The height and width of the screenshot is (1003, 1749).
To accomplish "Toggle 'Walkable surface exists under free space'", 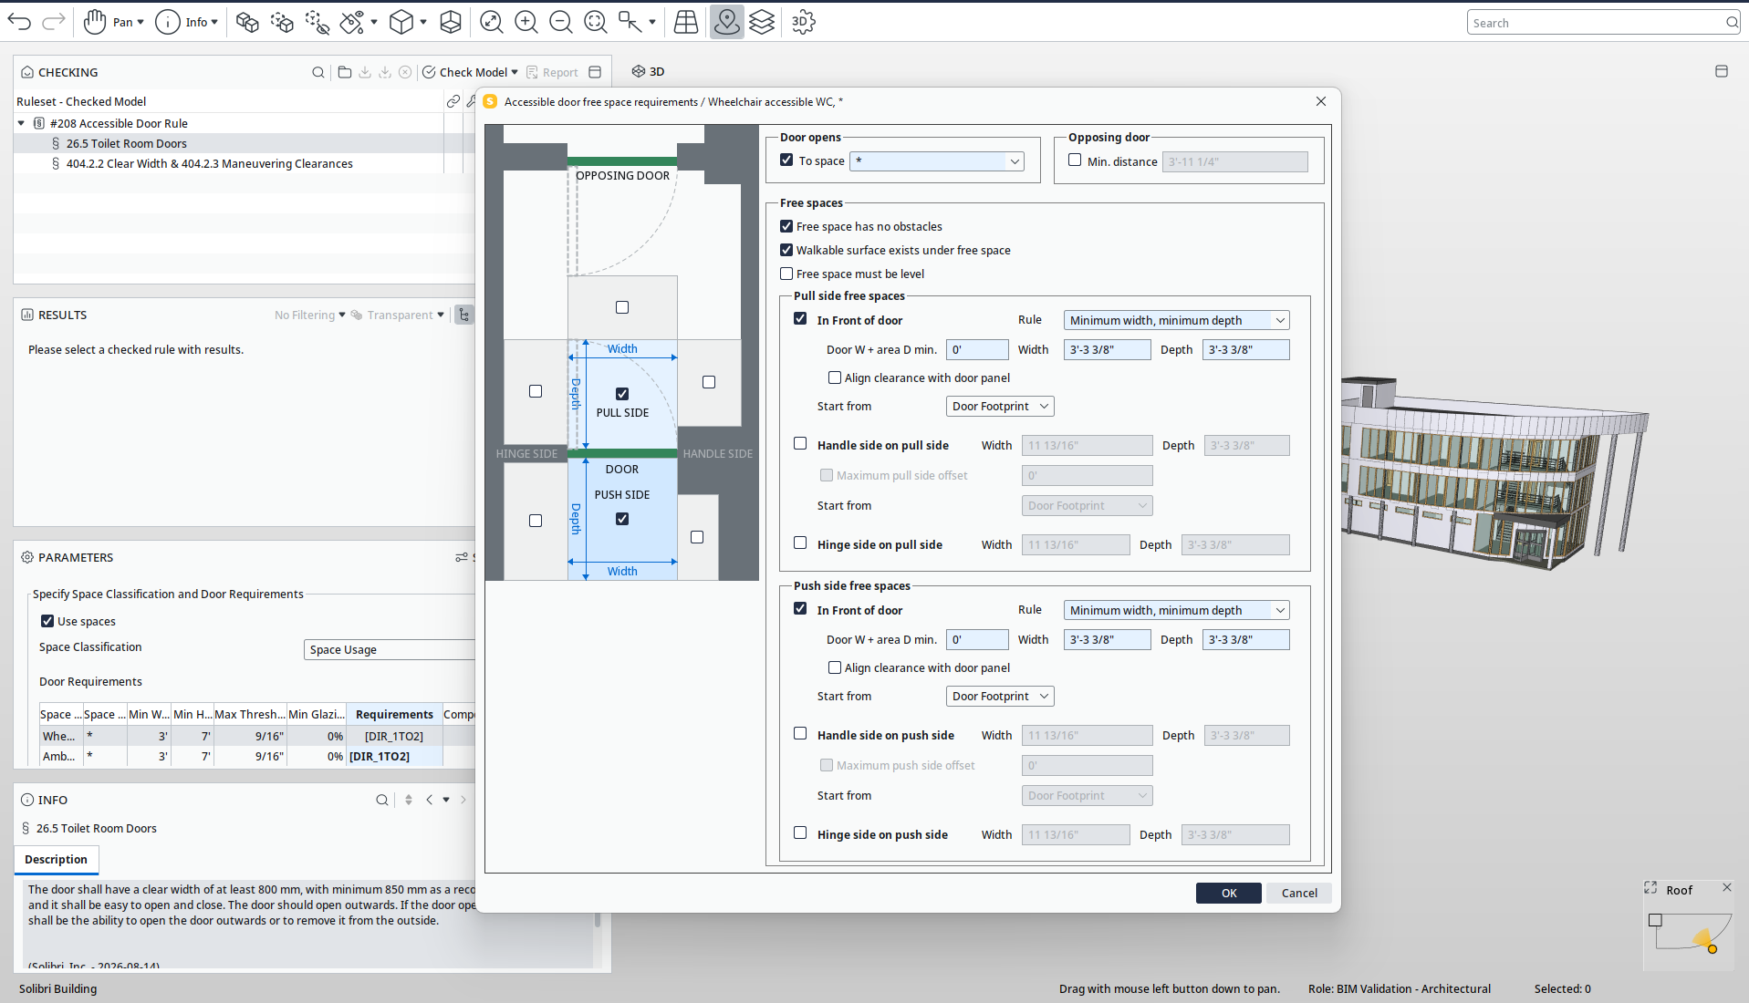I will point(786,250).
